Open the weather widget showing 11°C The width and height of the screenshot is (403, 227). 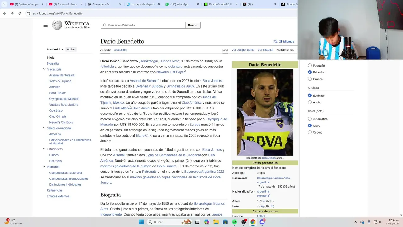(14, 222)
